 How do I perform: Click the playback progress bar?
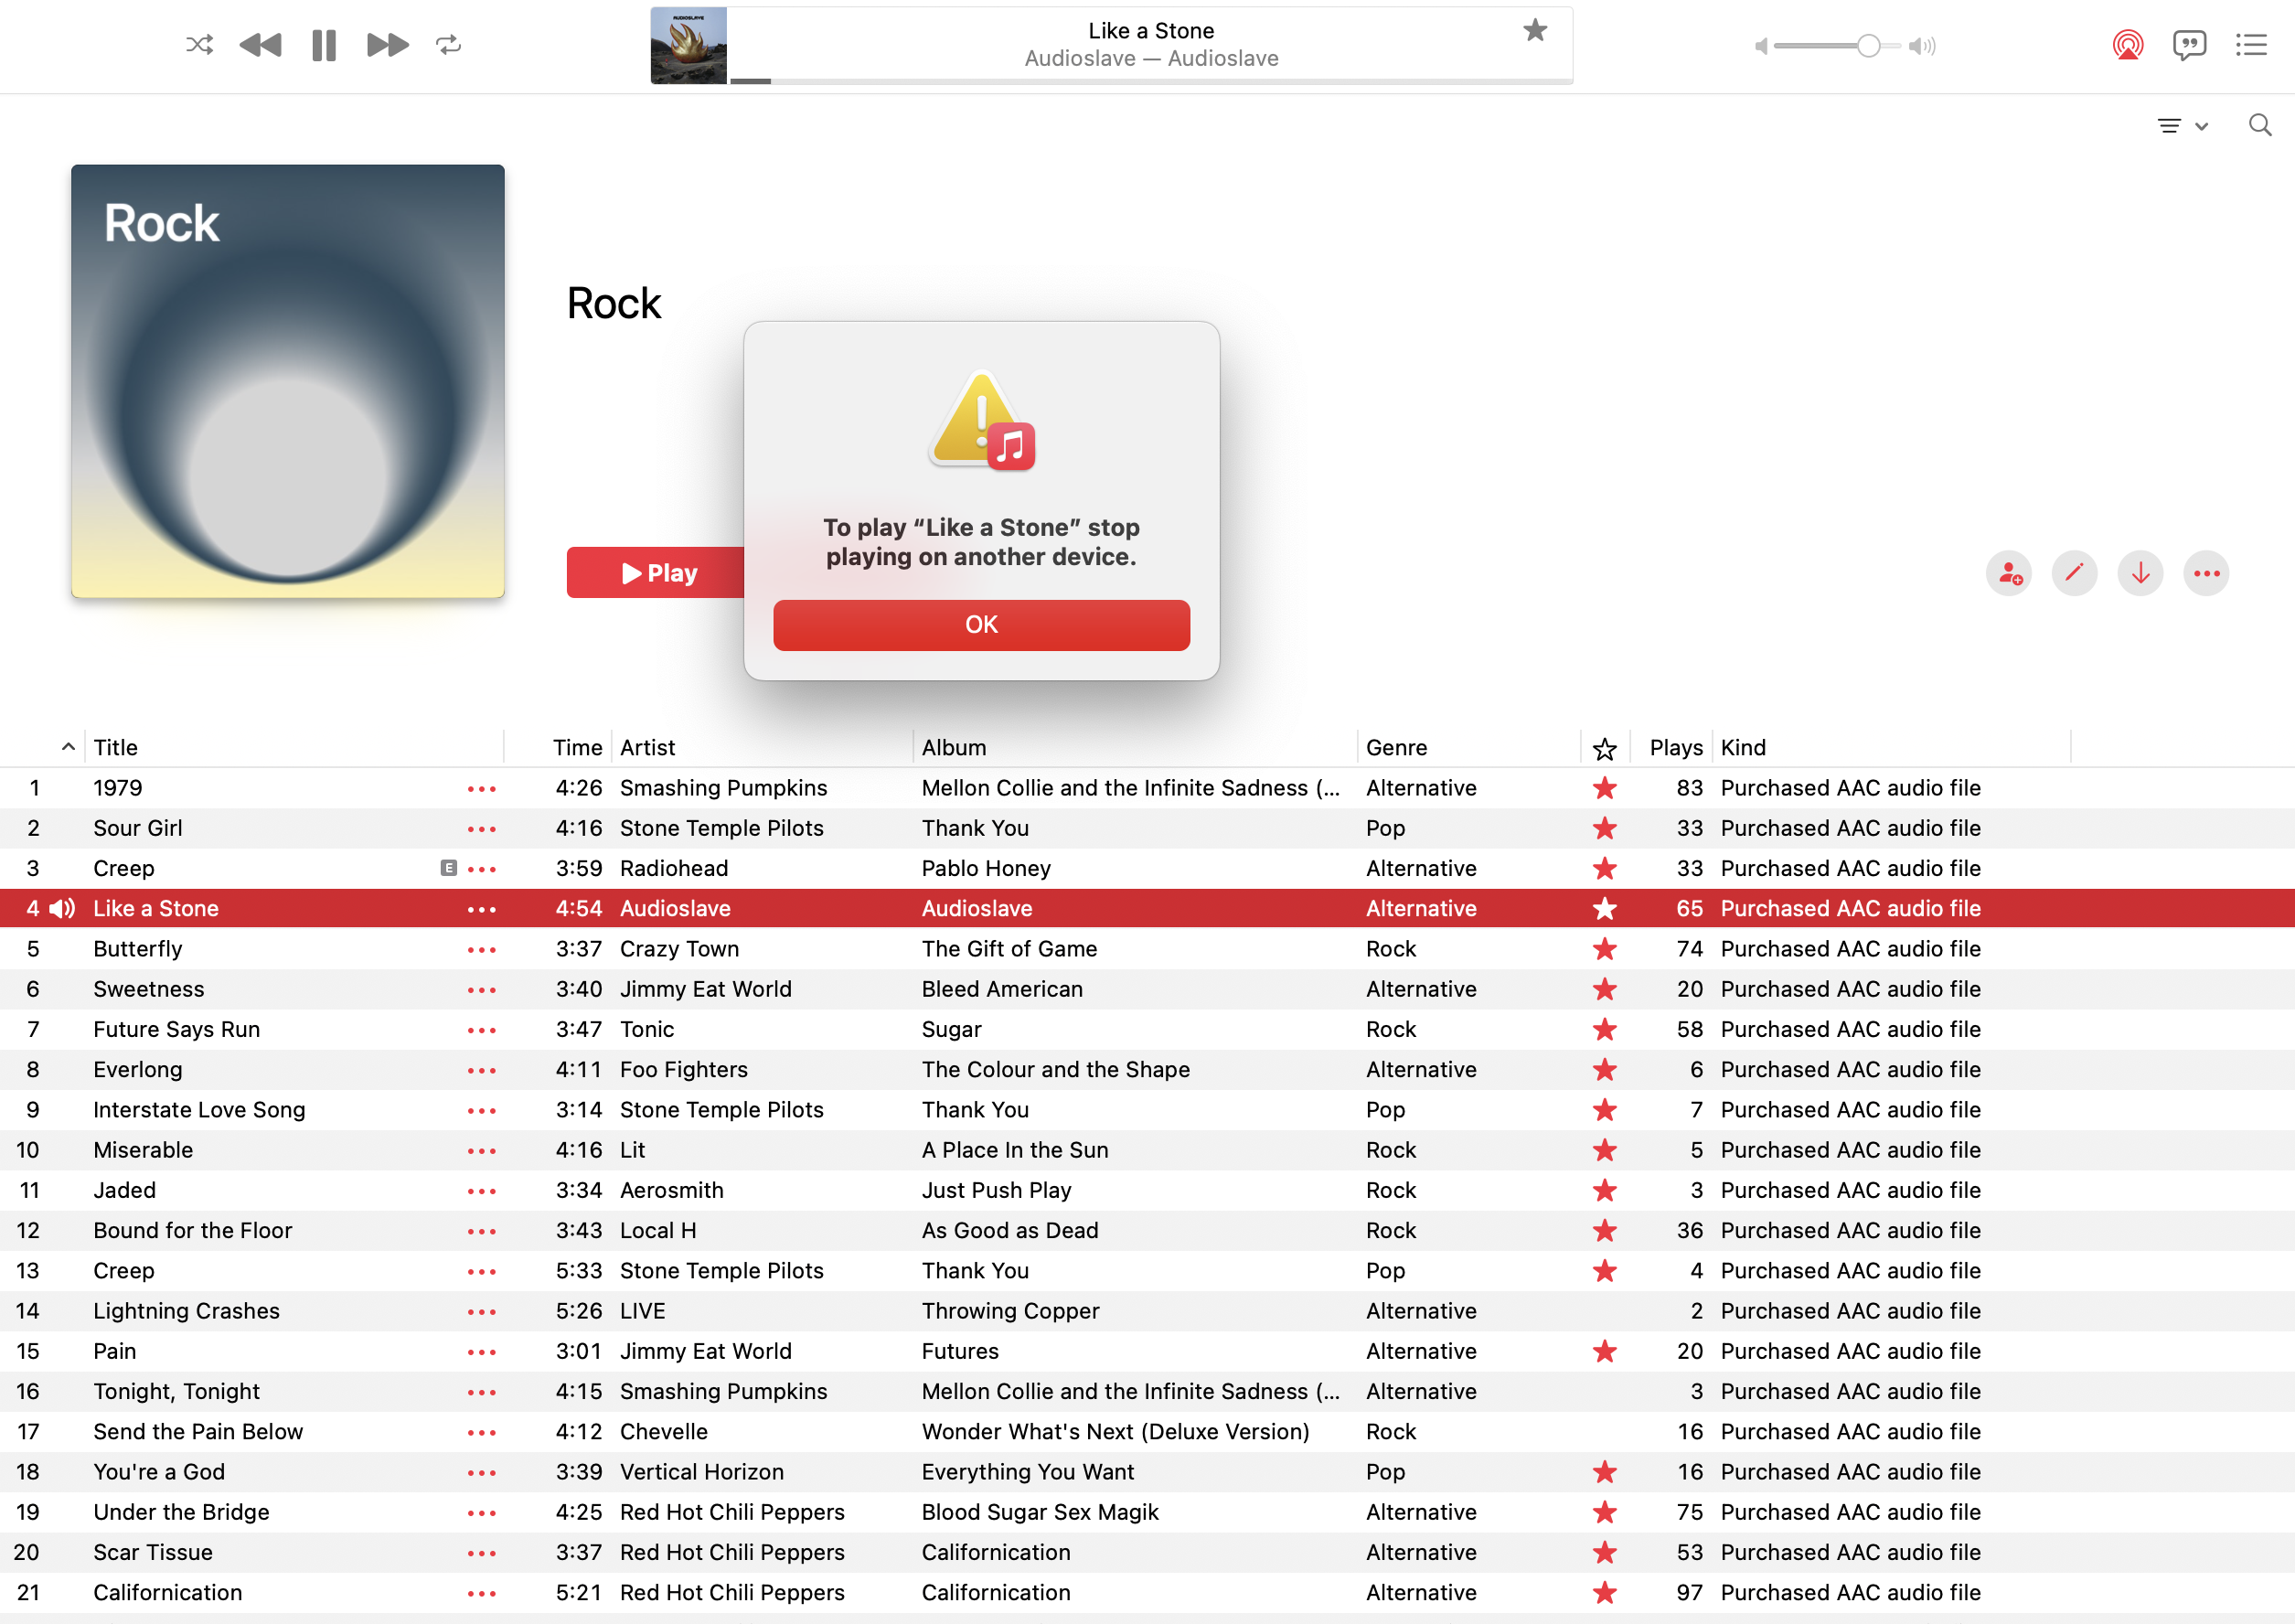point(1151,81)
